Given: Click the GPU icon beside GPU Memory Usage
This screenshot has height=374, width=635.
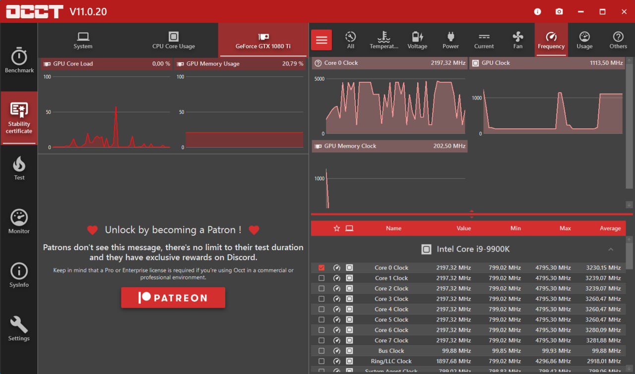Looking at the screenshot, I should pos(180,63).
